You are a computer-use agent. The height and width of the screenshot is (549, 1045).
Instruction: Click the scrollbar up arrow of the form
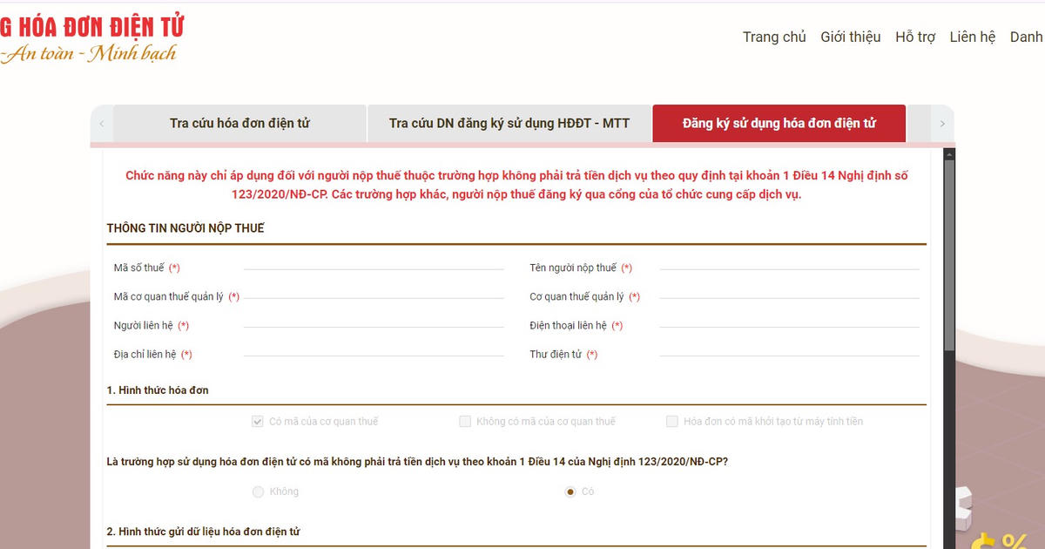tap(949, 154)
